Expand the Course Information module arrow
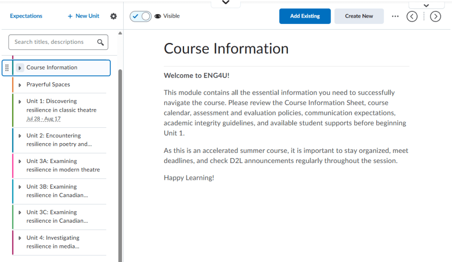The image size is (452, 262). pos(20,68)
